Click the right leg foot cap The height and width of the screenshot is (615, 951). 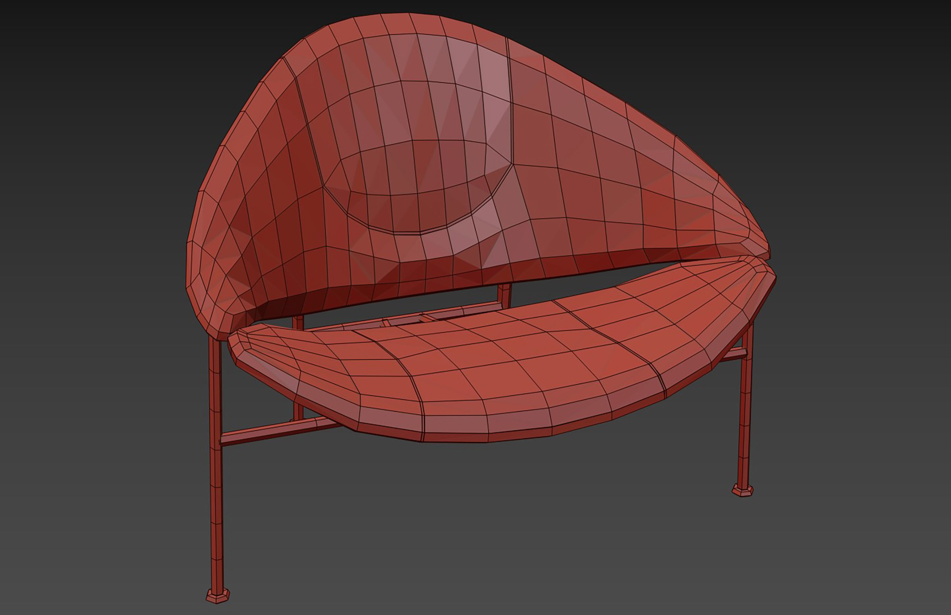pyautogui.click(x=742, y=490)
